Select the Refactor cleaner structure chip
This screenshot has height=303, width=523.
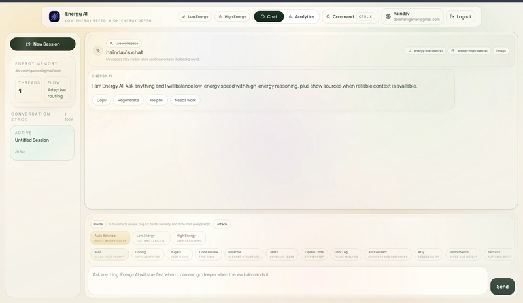[243, 254]
